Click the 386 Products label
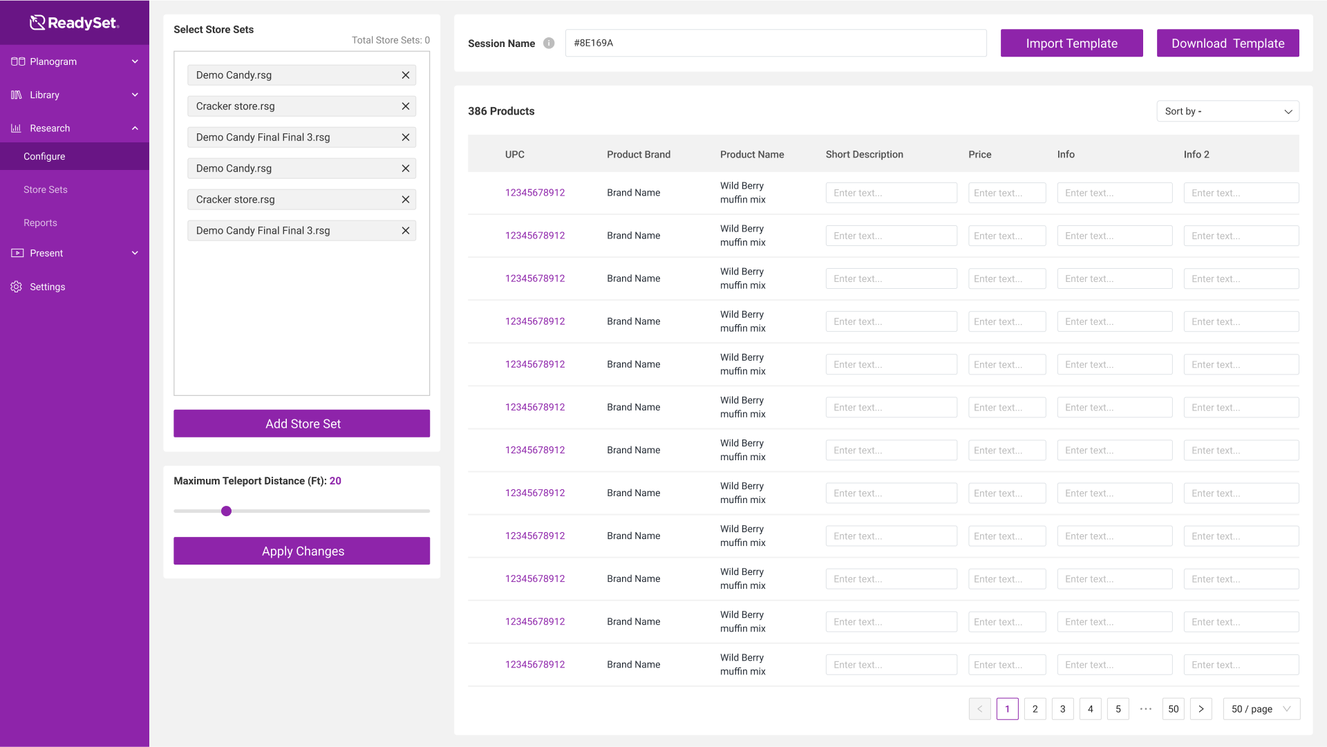 click(501, 111)
